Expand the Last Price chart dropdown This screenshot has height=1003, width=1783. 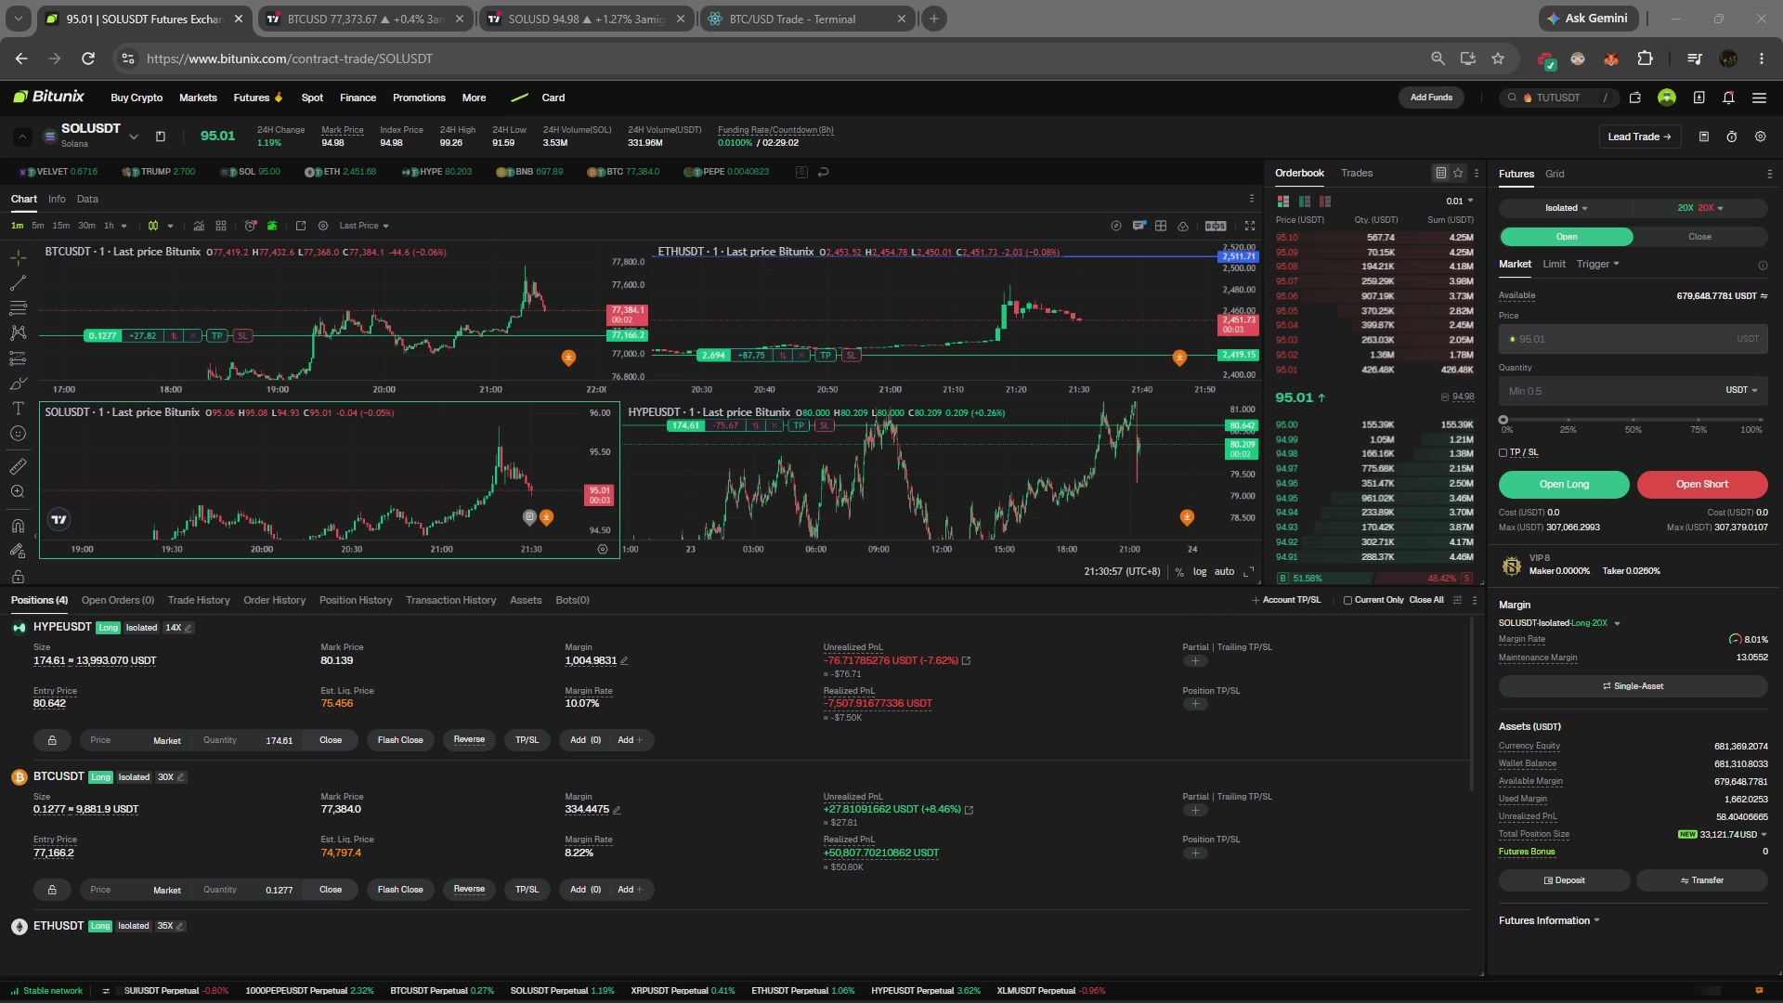[x=364, y=226]
